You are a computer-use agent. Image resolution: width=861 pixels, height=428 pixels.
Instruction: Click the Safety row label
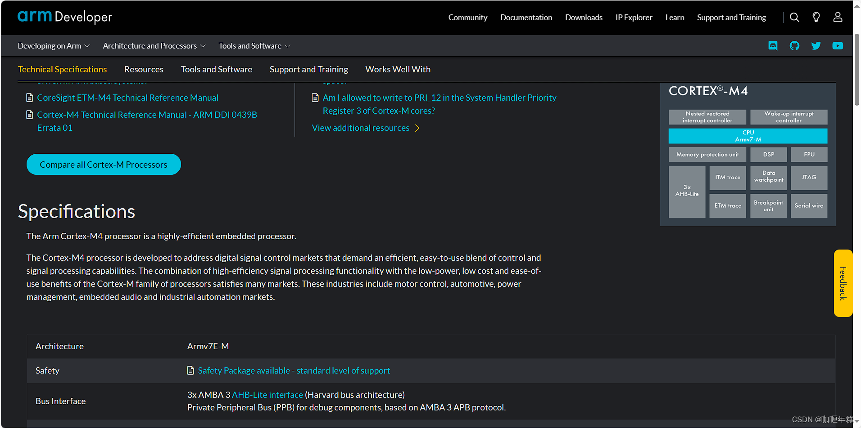[x=47, y=370]
